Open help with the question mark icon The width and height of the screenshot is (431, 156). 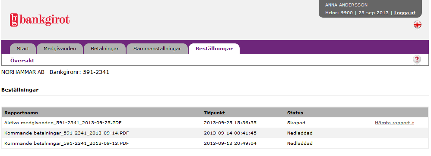point(417,59)
